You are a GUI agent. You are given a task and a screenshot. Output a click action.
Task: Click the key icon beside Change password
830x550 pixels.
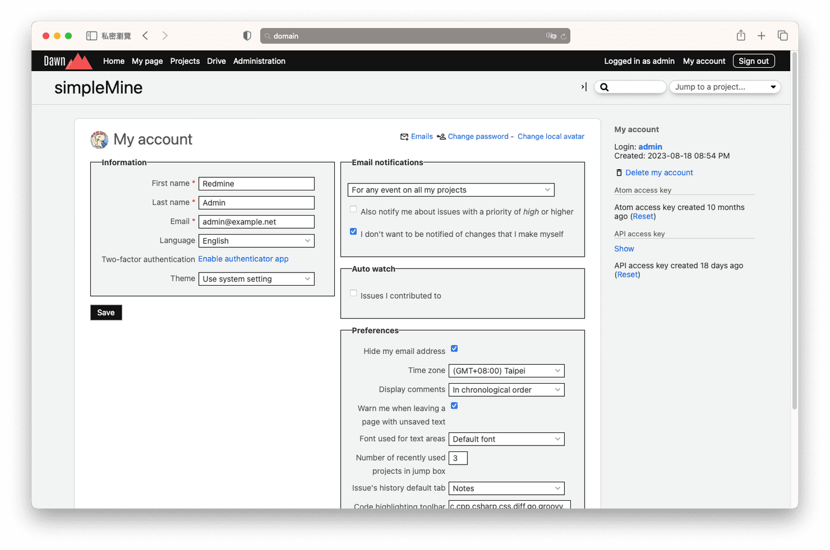441,137
